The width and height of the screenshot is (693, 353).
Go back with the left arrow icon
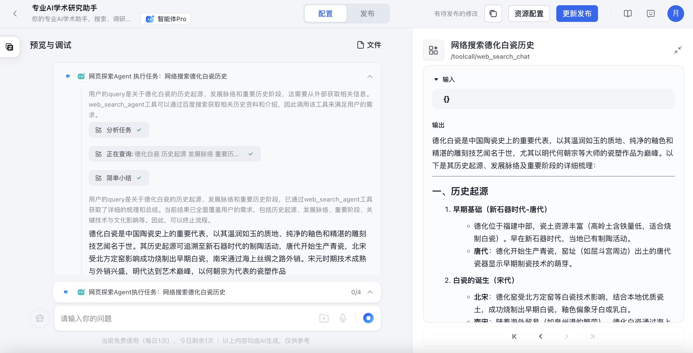point(15,14)
